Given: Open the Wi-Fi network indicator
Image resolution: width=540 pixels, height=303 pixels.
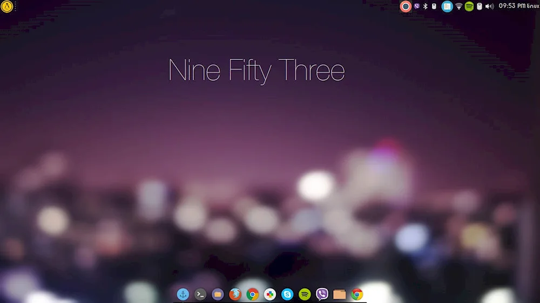Looking at the screenshot, I should [458, 6].
